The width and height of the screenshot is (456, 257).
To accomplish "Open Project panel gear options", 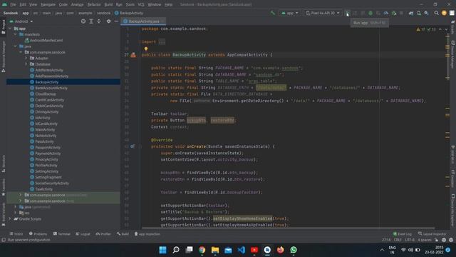I will (x=108, y=21).
